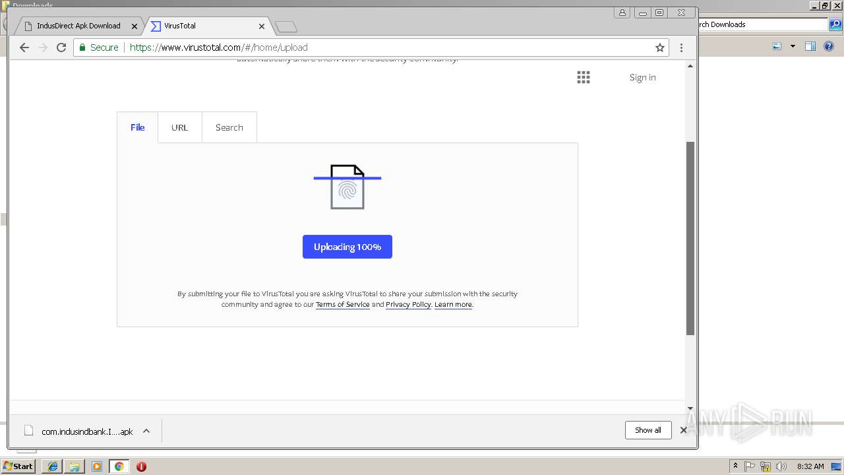Open Action Center flag tray icon
Viewport: 844px width, 475px height.
(750, 466)
